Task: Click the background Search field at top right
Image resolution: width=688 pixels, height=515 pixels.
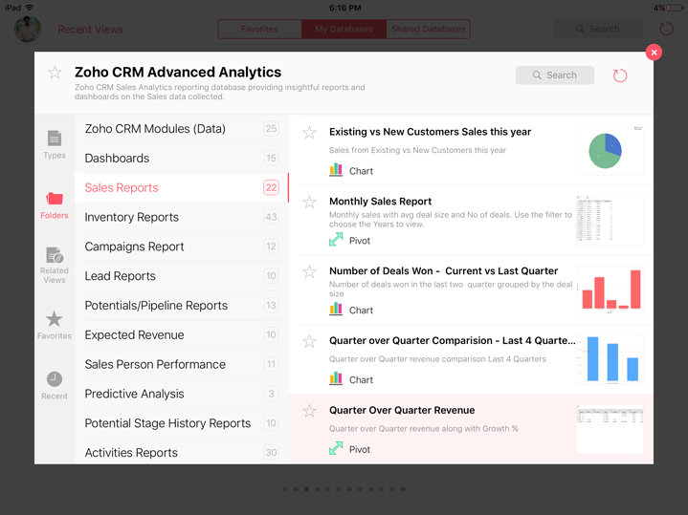Action: [597, 29]
